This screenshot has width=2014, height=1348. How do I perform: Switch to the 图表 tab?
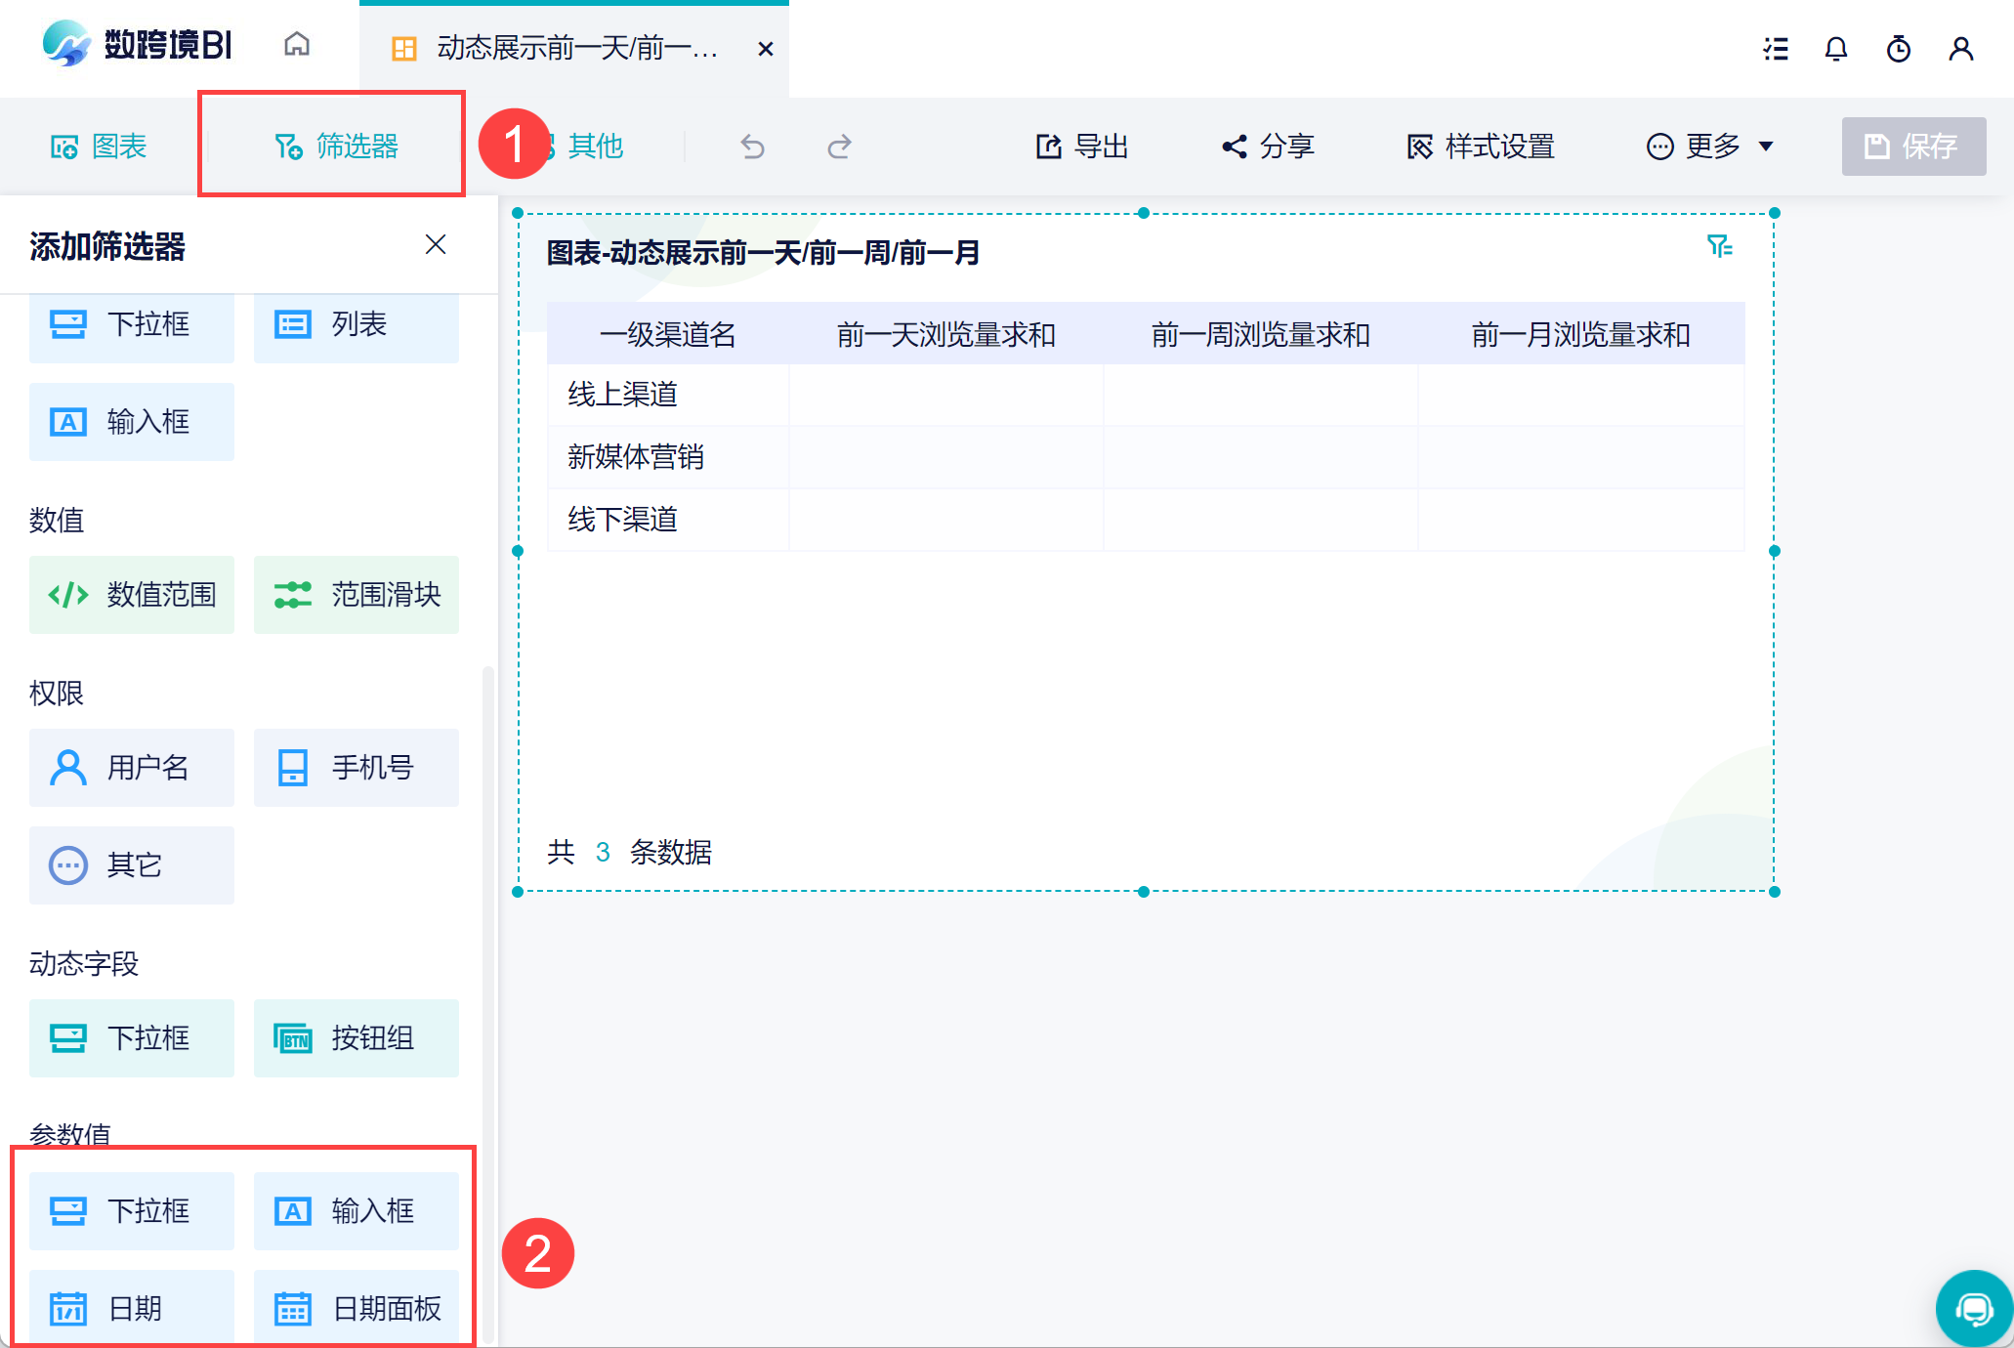pos(99,147)
